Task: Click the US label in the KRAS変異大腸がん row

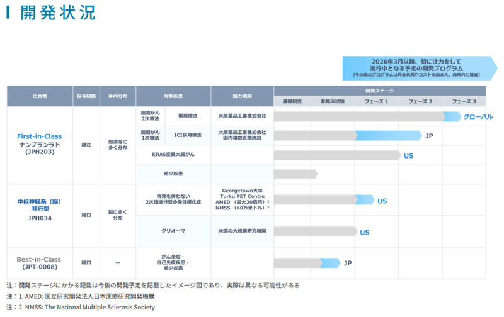Action: pos(408,155)
